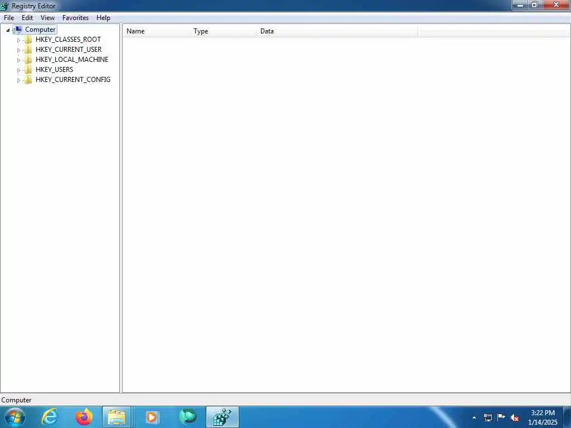This screenshot has height=428, width=571.
Task: Click the muted volume tray icon
Action: (x=515, y=418)
